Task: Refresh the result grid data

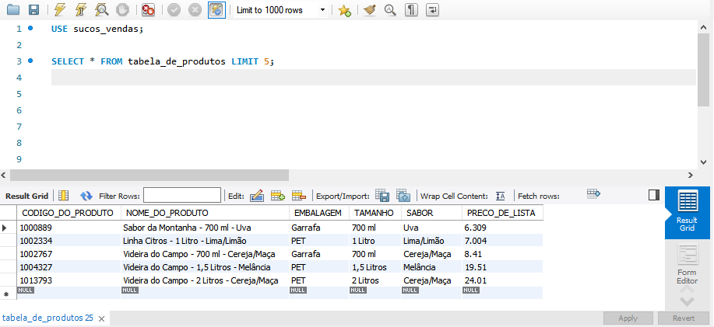Action: [86, 196]
